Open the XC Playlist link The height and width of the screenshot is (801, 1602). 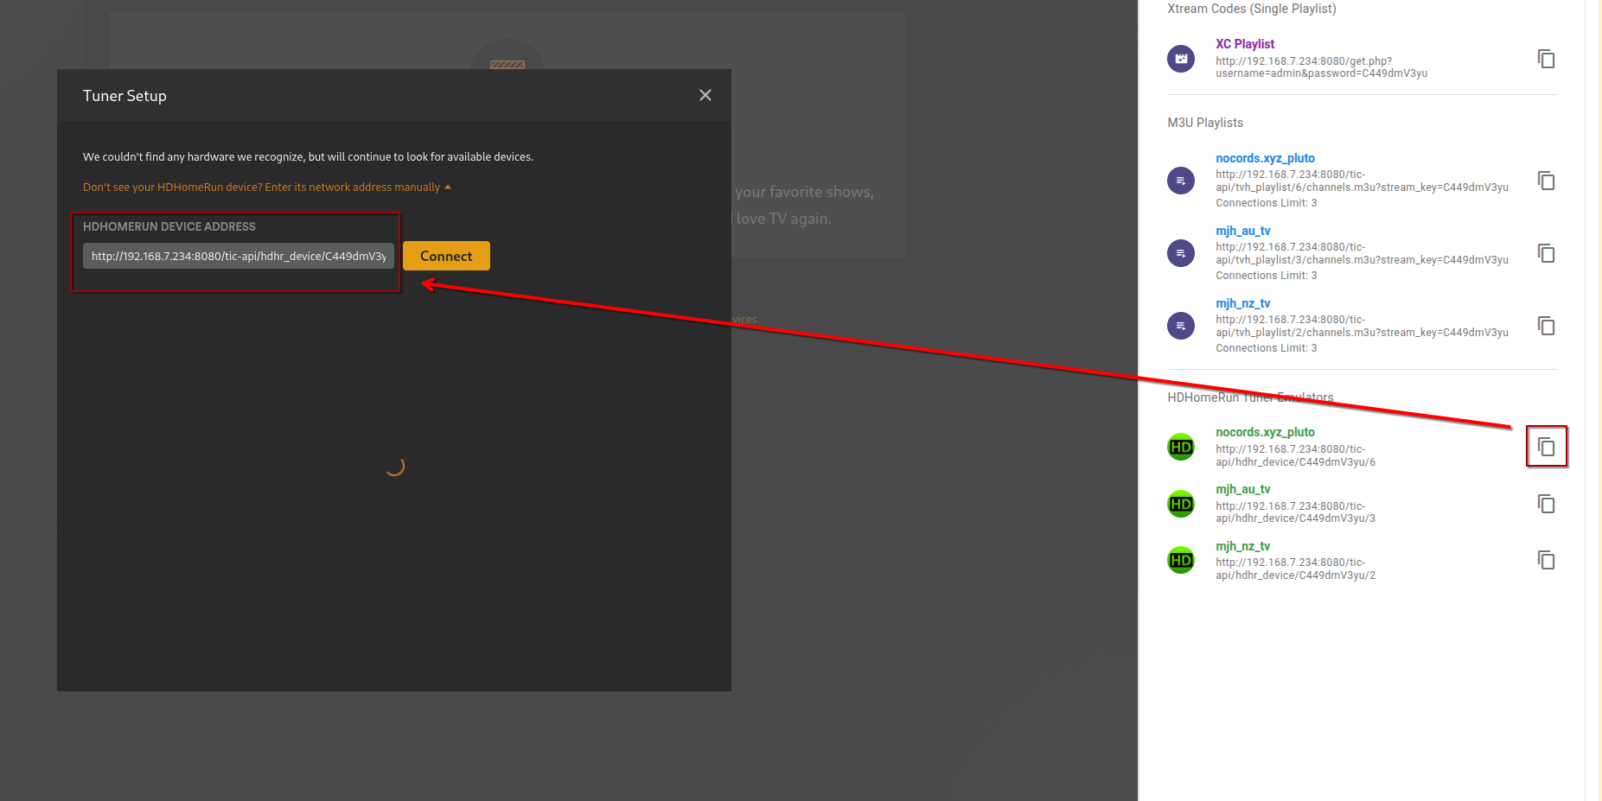click(x=1244, y=43)
